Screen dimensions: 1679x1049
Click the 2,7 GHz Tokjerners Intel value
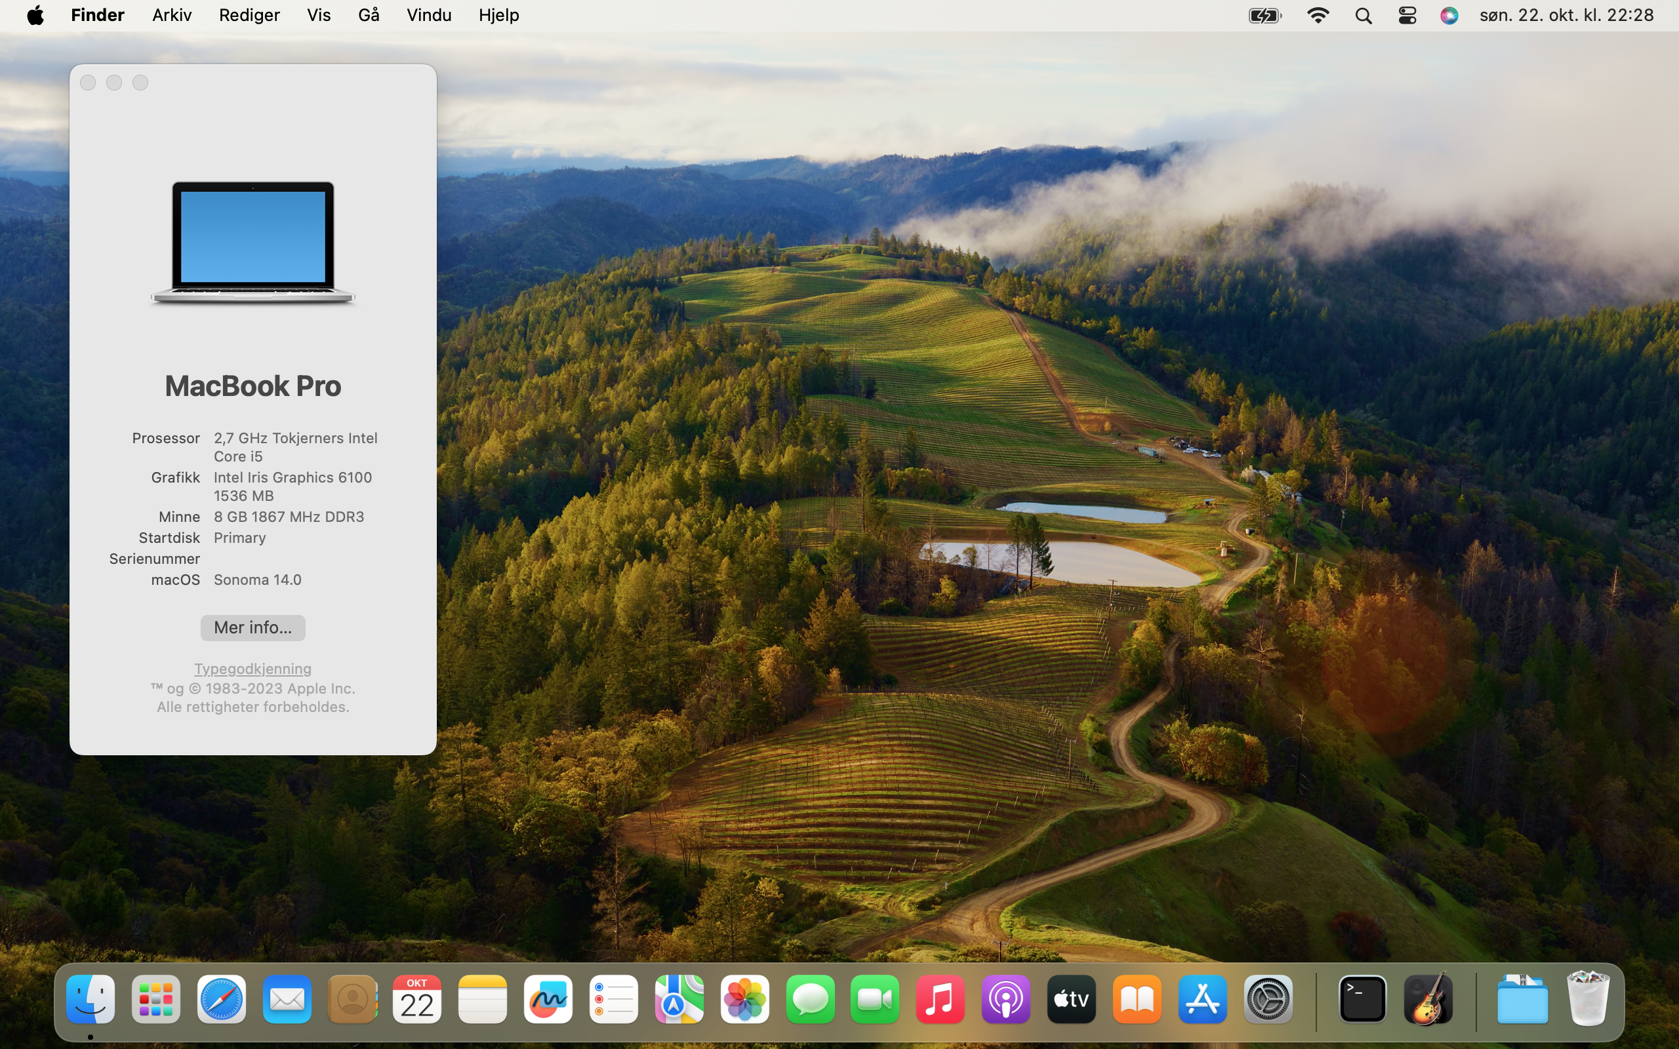[x=296, y=438]
